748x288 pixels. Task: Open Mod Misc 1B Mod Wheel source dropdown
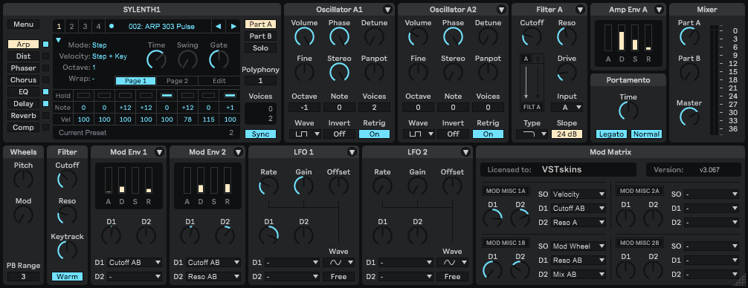click(x=578, y=246)
